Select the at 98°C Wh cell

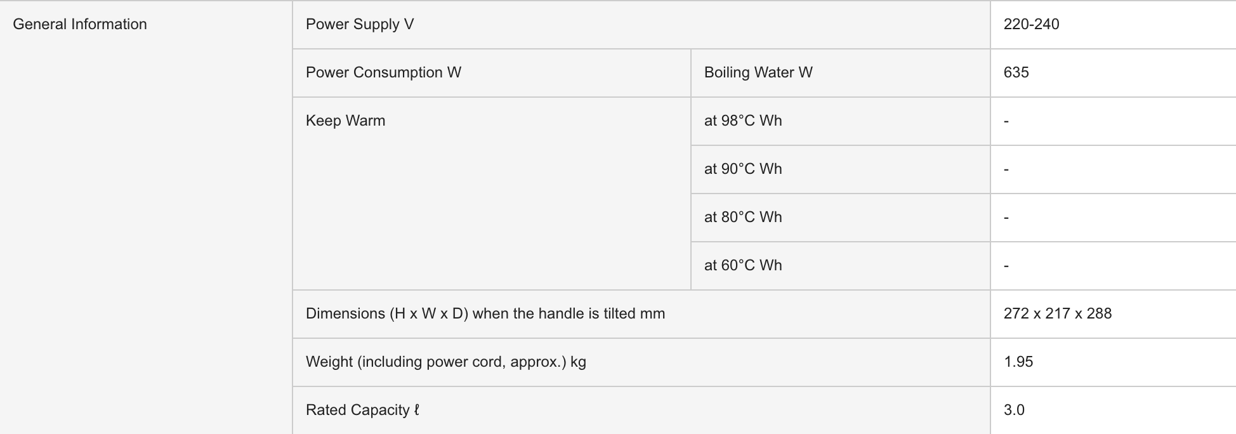point(743,121)
